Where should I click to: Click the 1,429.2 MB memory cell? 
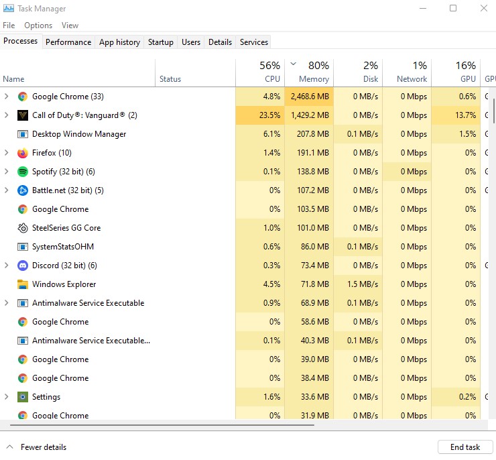[x=309, y=115]
